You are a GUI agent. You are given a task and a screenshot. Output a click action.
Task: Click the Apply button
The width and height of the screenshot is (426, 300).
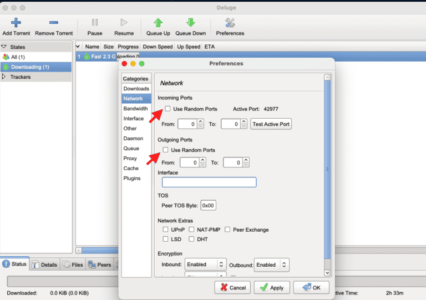(272, 288)
